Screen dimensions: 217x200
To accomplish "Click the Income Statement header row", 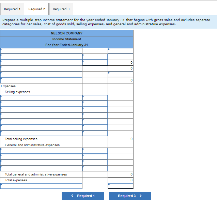I will coord(67,39).
